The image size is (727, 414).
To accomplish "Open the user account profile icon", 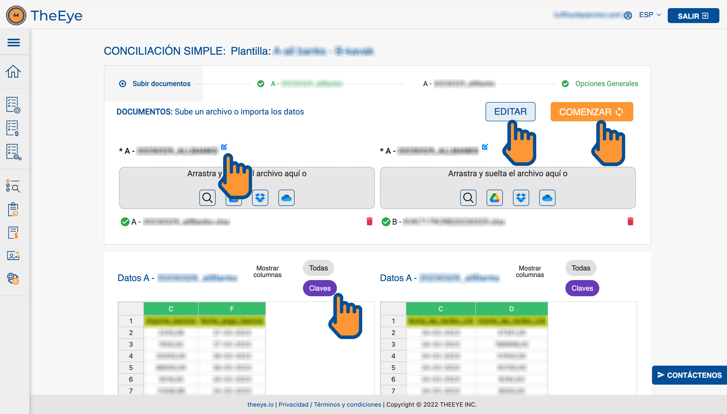I will 628,15.
